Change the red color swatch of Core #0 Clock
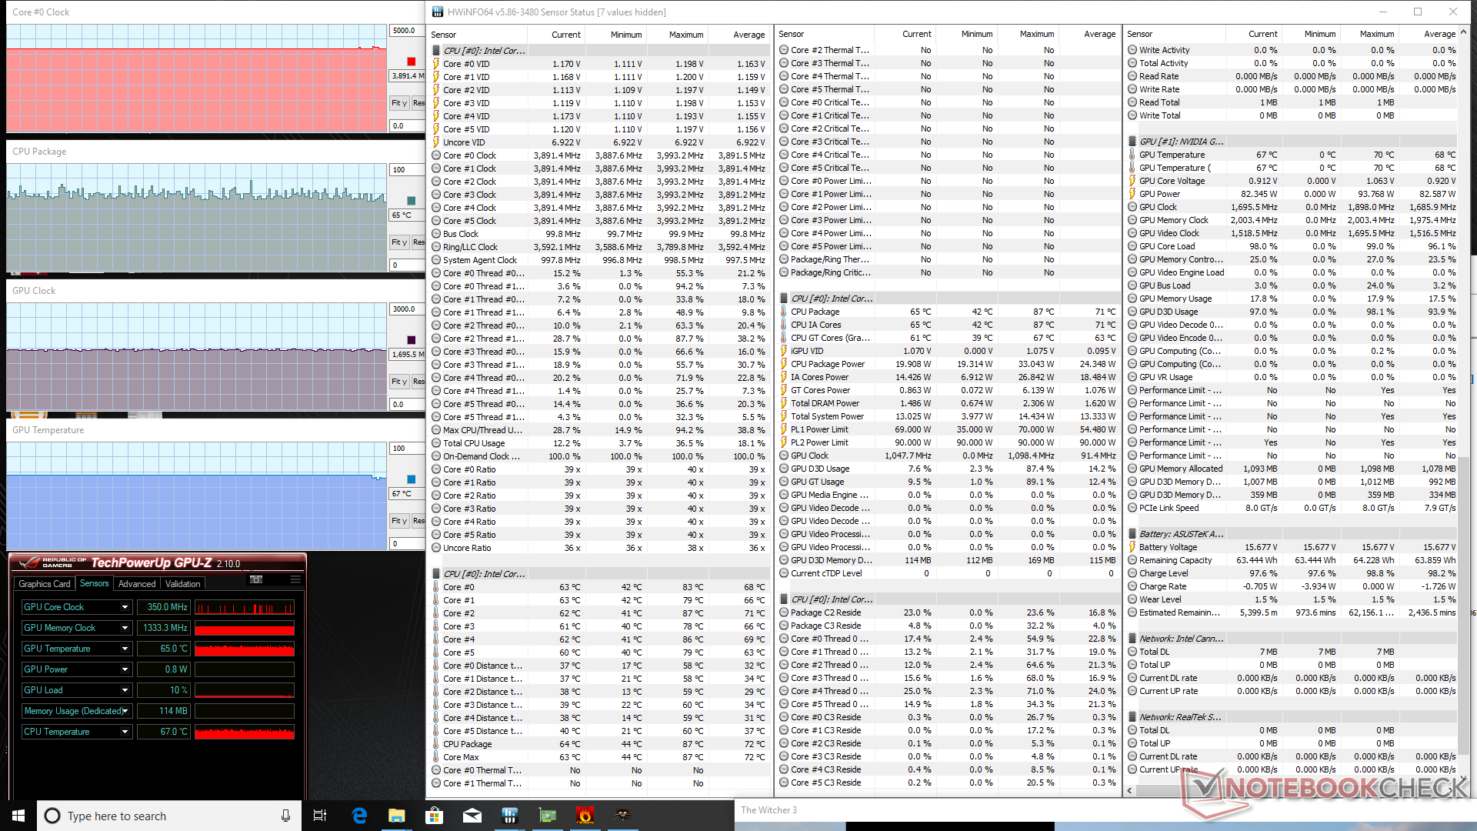The width and height of the screenshot is (1477, 831). click(412, 62)
